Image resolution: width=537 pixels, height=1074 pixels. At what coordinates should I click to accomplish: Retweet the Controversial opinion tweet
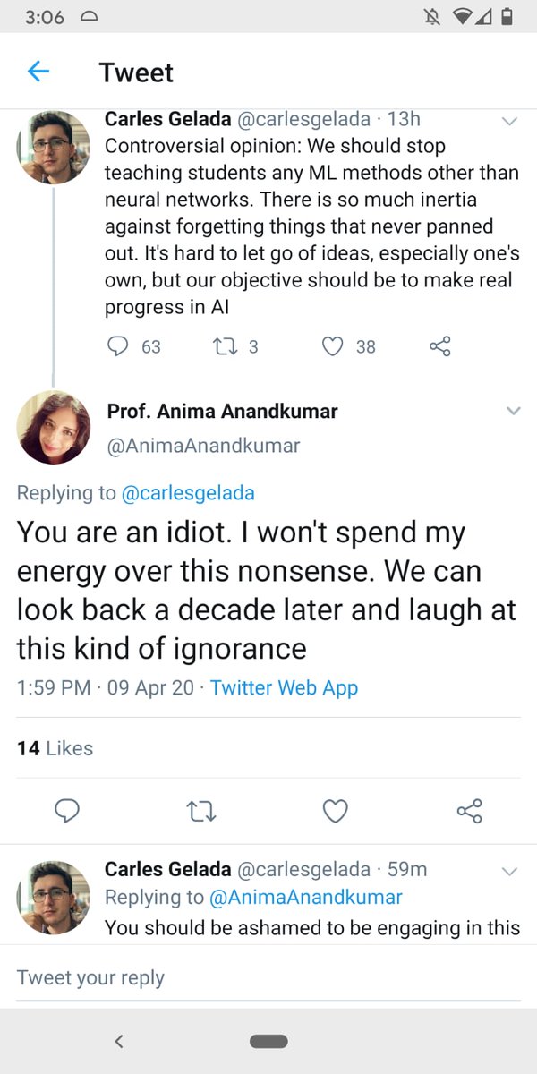(x=228, y=346)
